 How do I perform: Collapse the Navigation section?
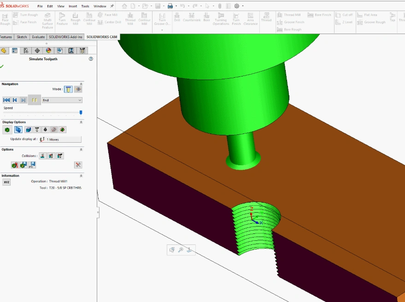[x=81, y=84]
